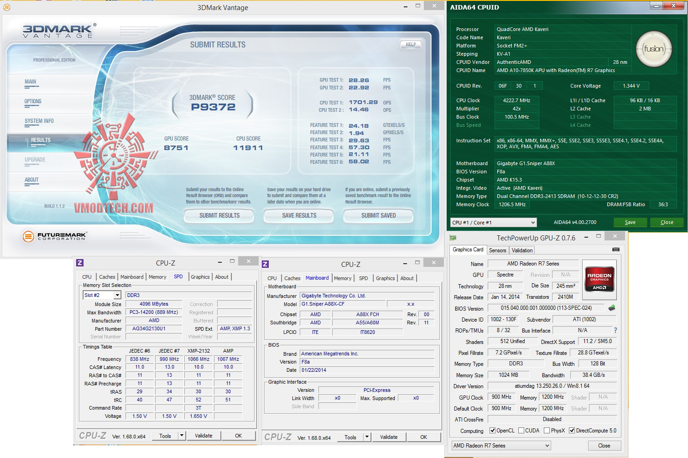Expand the CPU #1 / Core #1 selector
The width and height of the screenshot is (688, 458).
pyautogui.click(x=493, y=222)
